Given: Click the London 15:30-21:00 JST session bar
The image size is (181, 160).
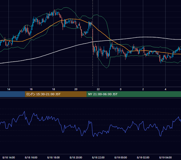Looking at the screenshot, I should pos(56,94).
